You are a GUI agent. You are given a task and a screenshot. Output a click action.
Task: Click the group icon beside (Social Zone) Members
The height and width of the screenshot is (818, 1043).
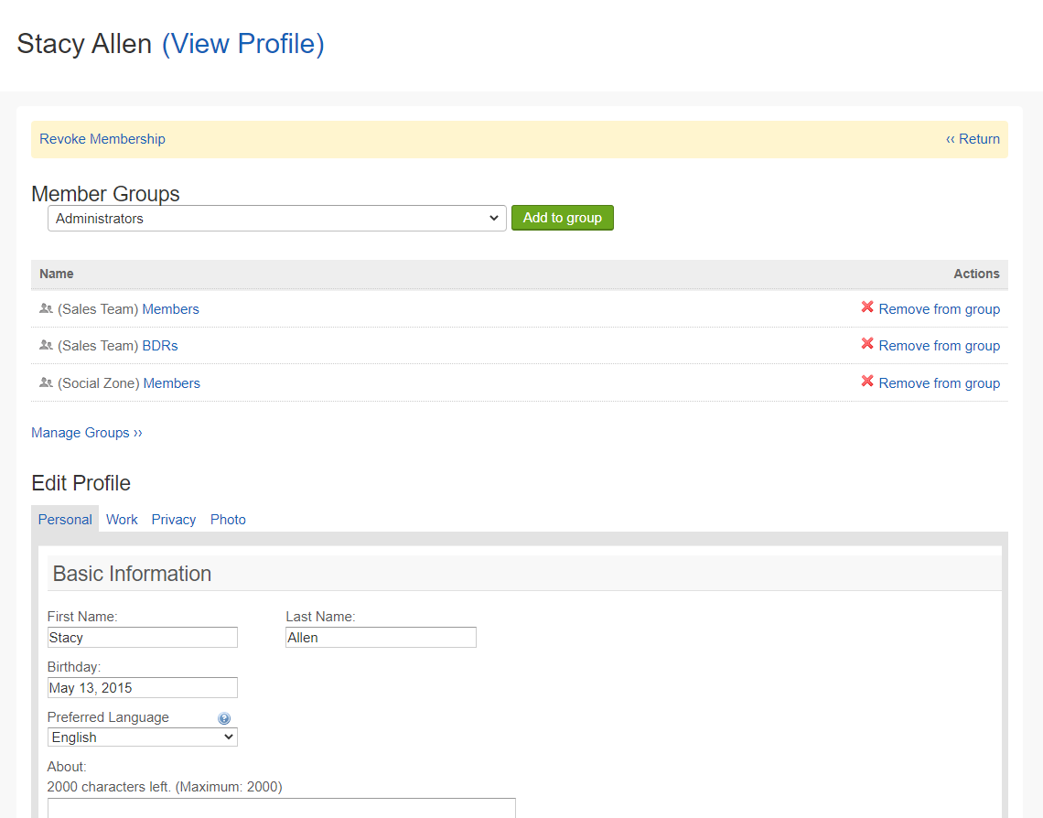point(46,382)
